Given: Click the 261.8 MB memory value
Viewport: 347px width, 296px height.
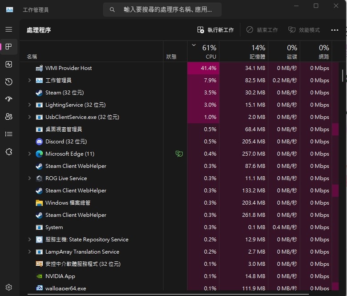Looking at the screenshot, I should click(254, 215).
